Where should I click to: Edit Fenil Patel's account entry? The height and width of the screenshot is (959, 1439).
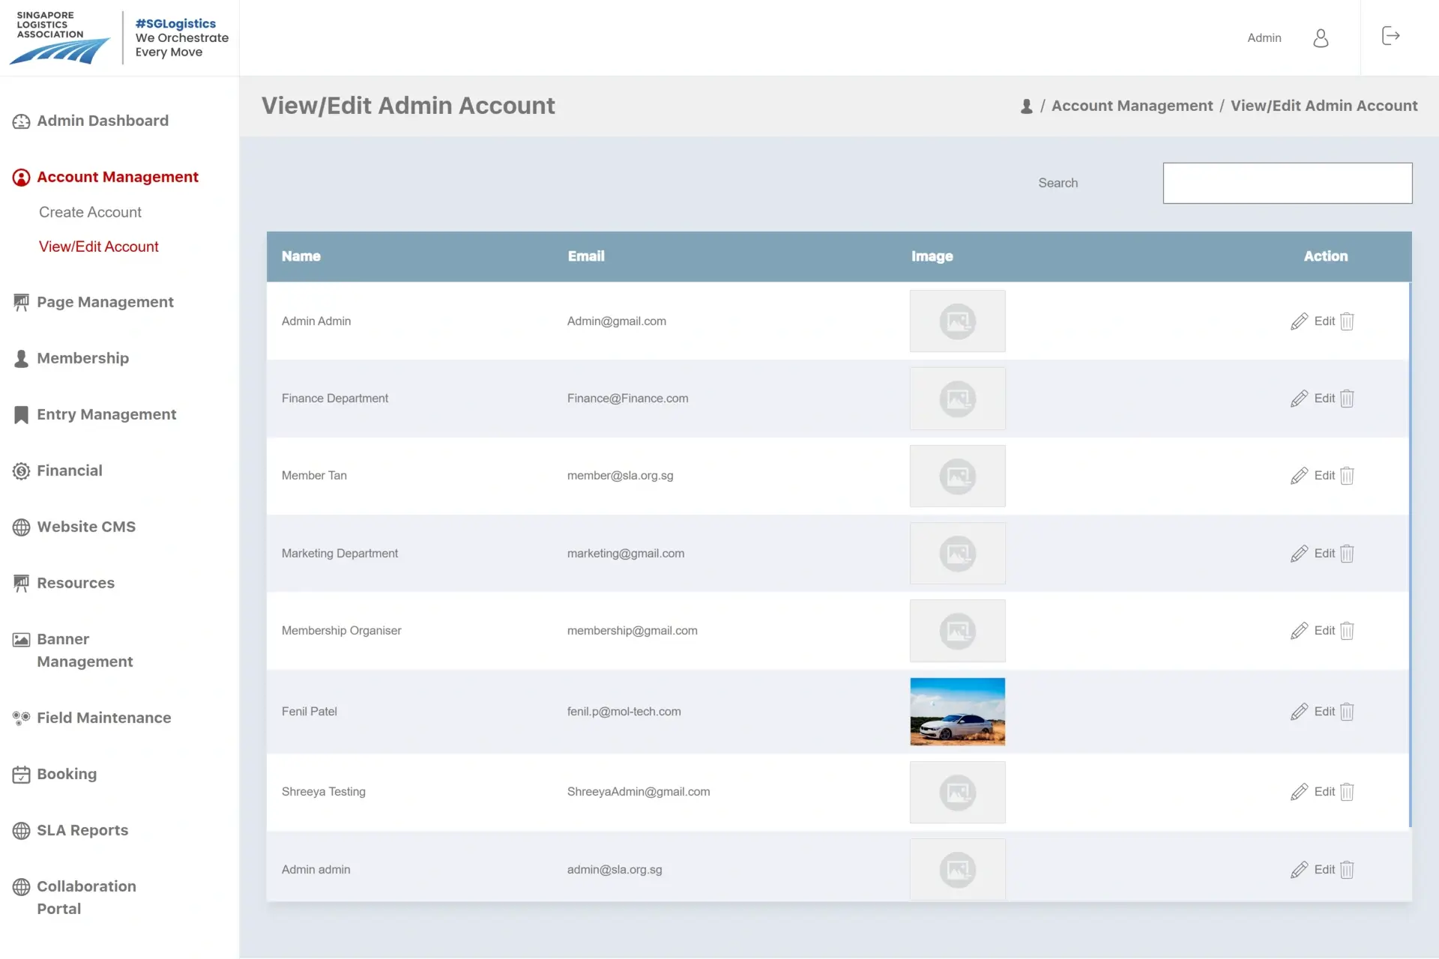(1316, 711)
